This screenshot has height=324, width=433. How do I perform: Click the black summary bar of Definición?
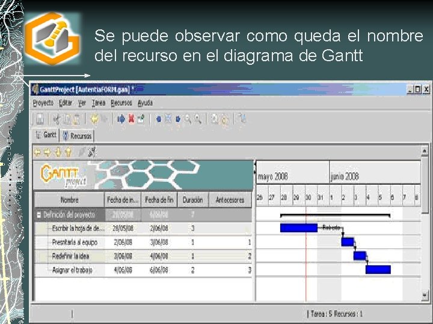[335, 215]
